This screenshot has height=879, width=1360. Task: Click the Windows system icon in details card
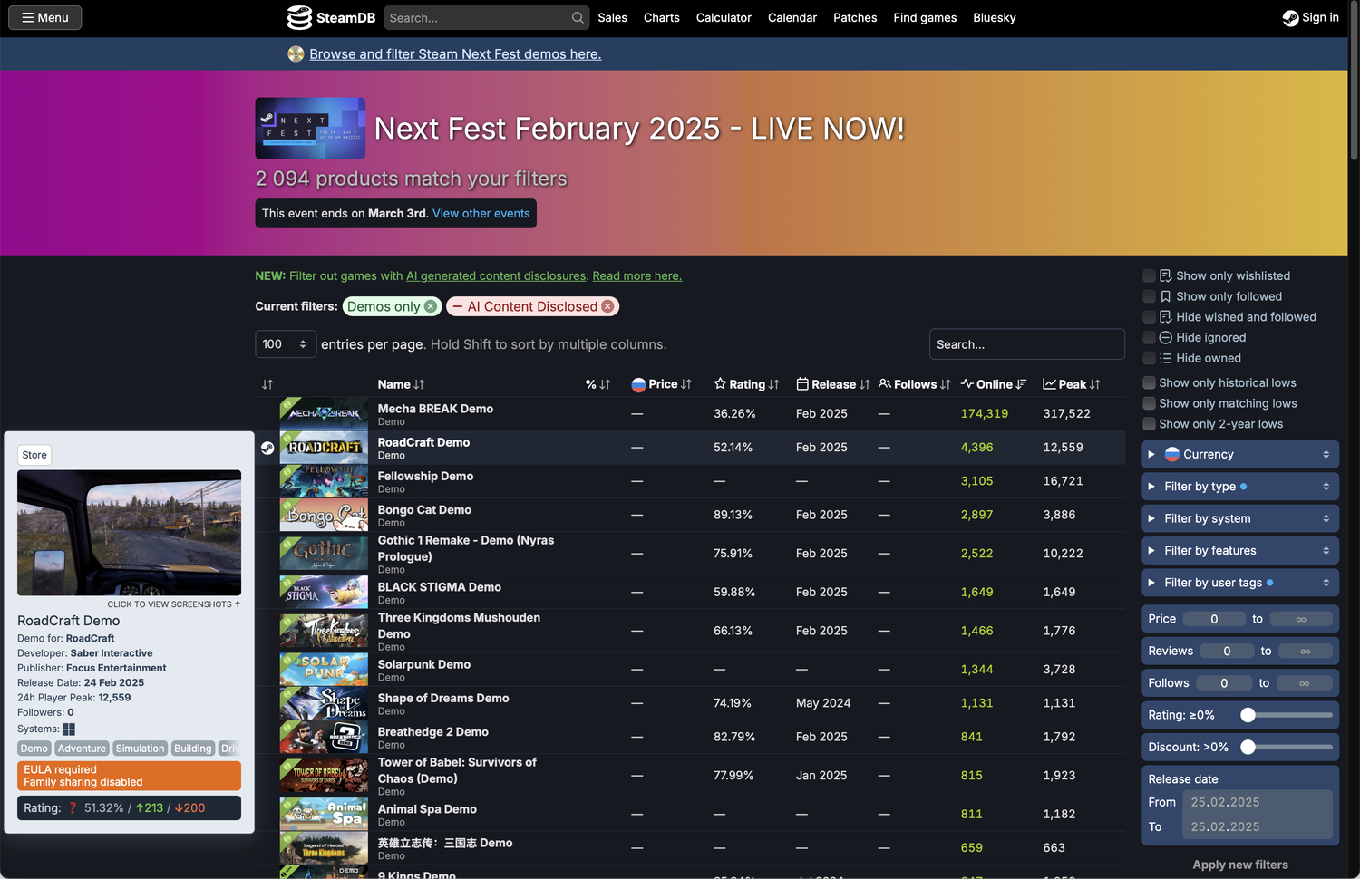pyautogui.click(x=69, y=729)
